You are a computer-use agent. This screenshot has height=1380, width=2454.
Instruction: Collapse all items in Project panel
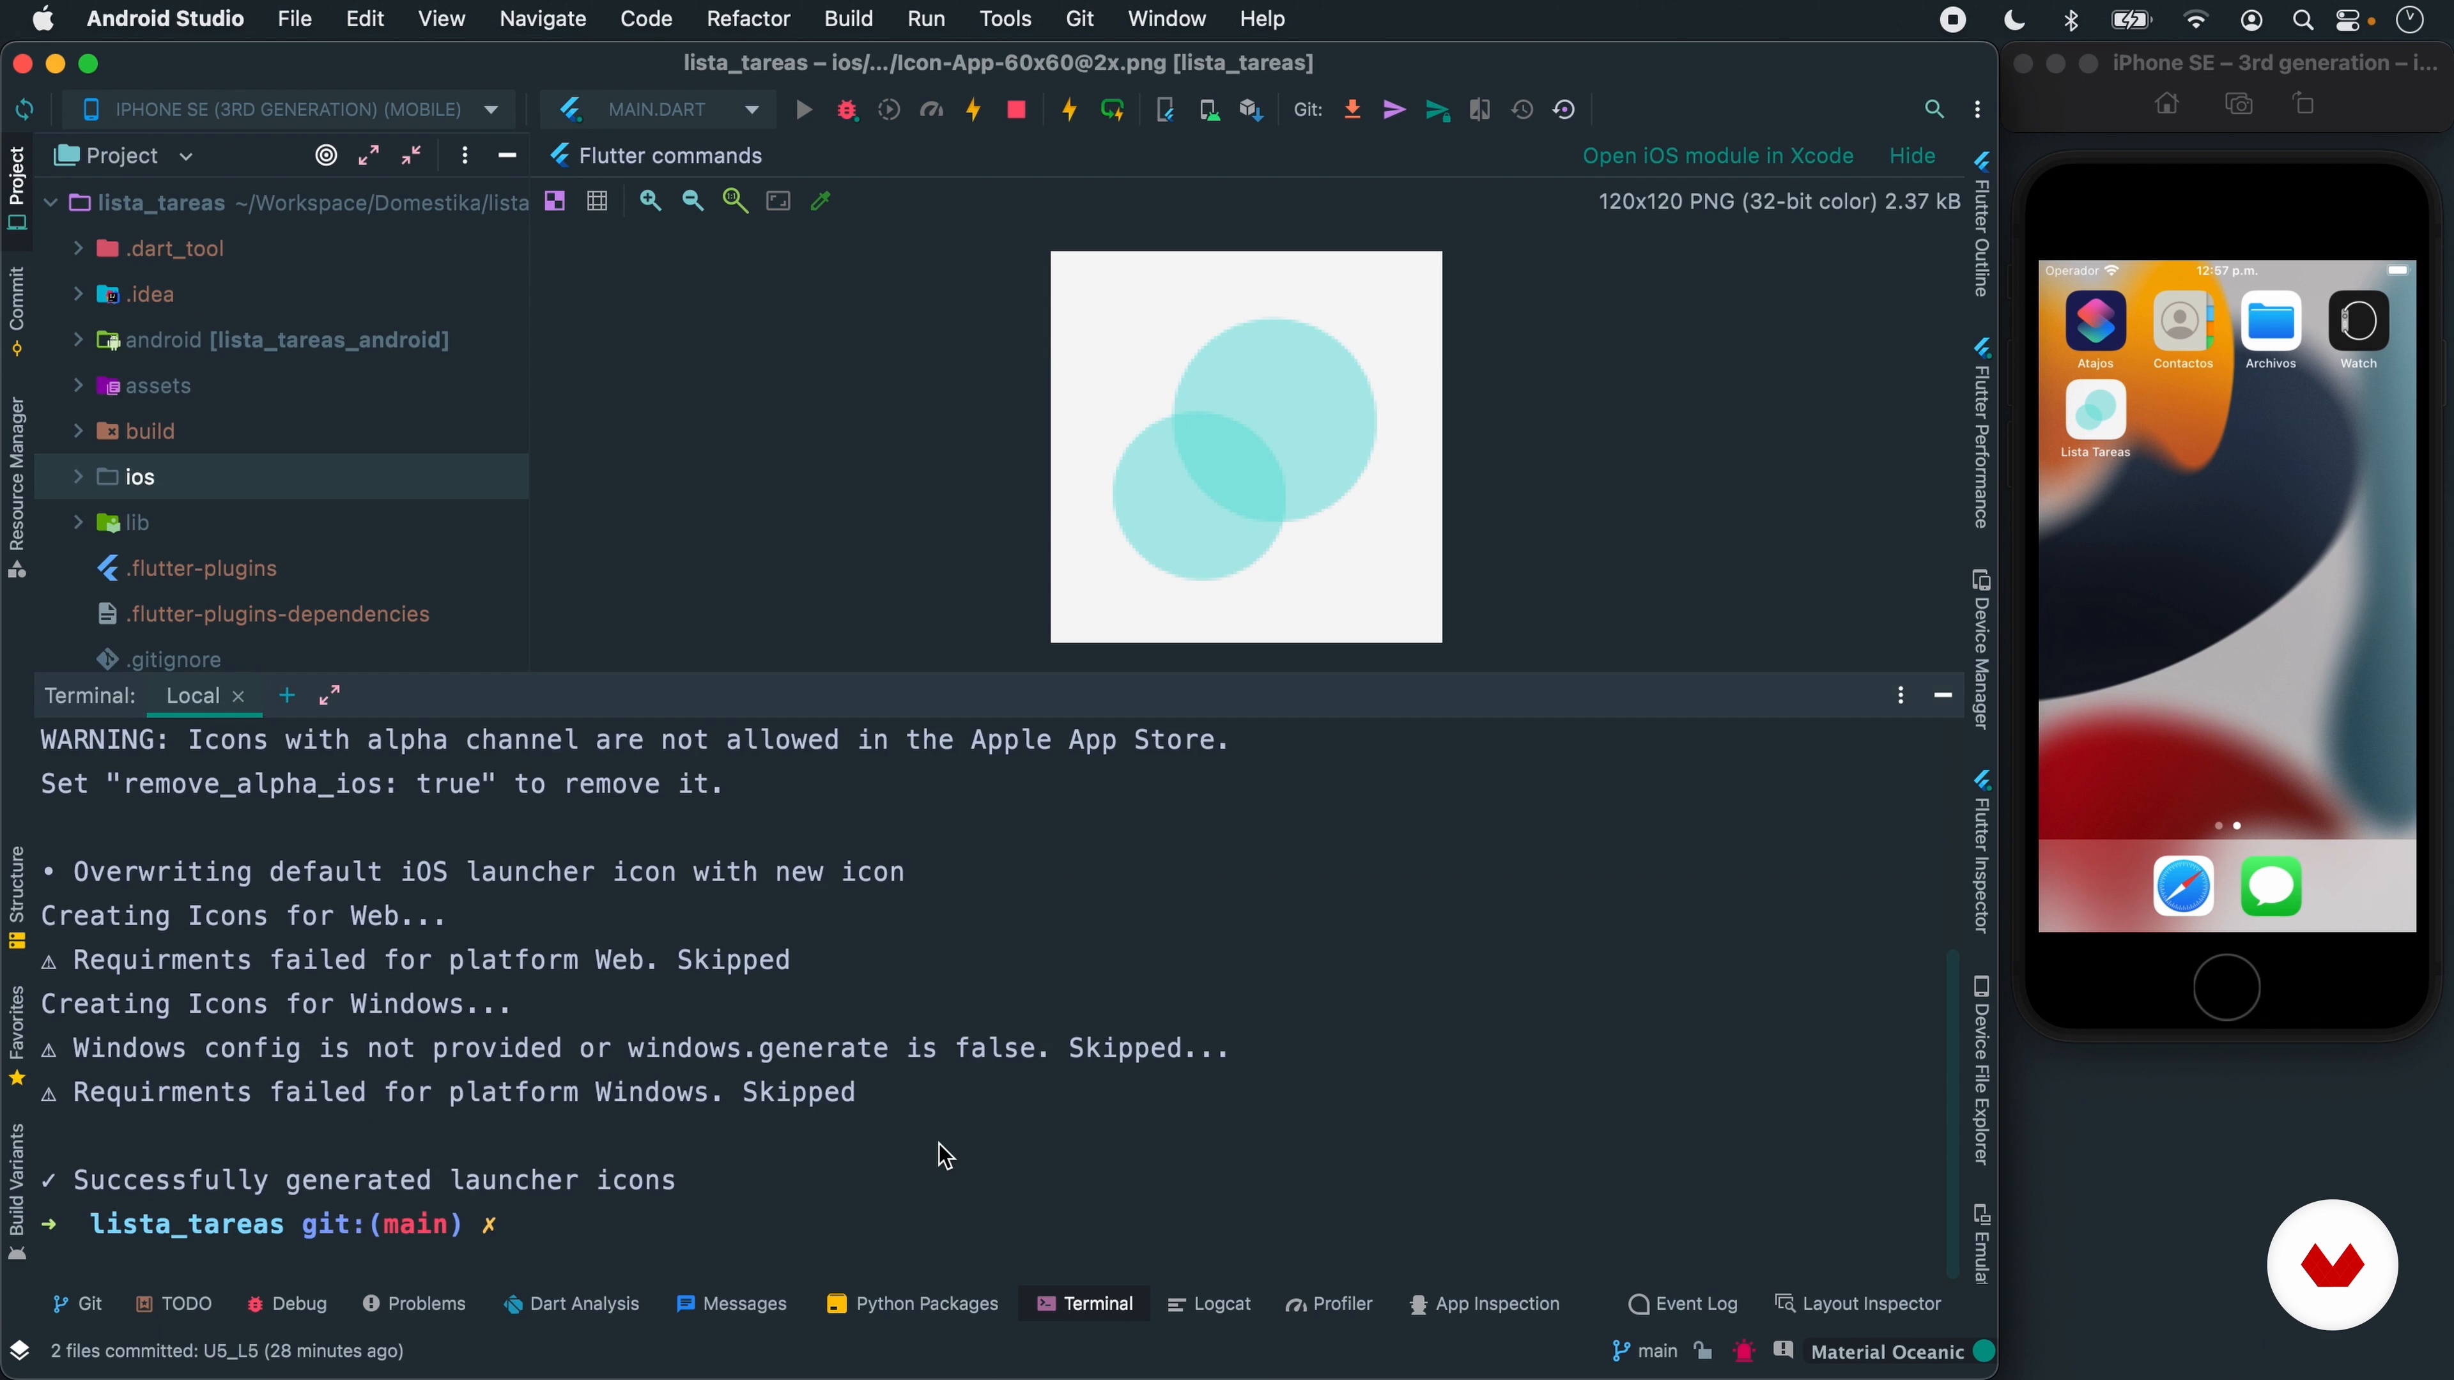point(412,155)
